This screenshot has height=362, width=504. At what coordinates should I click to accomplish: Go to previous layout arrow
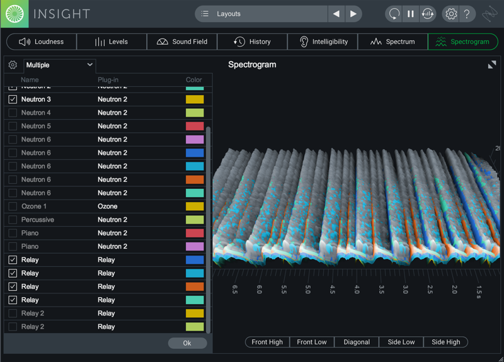(x=336, y=14)
